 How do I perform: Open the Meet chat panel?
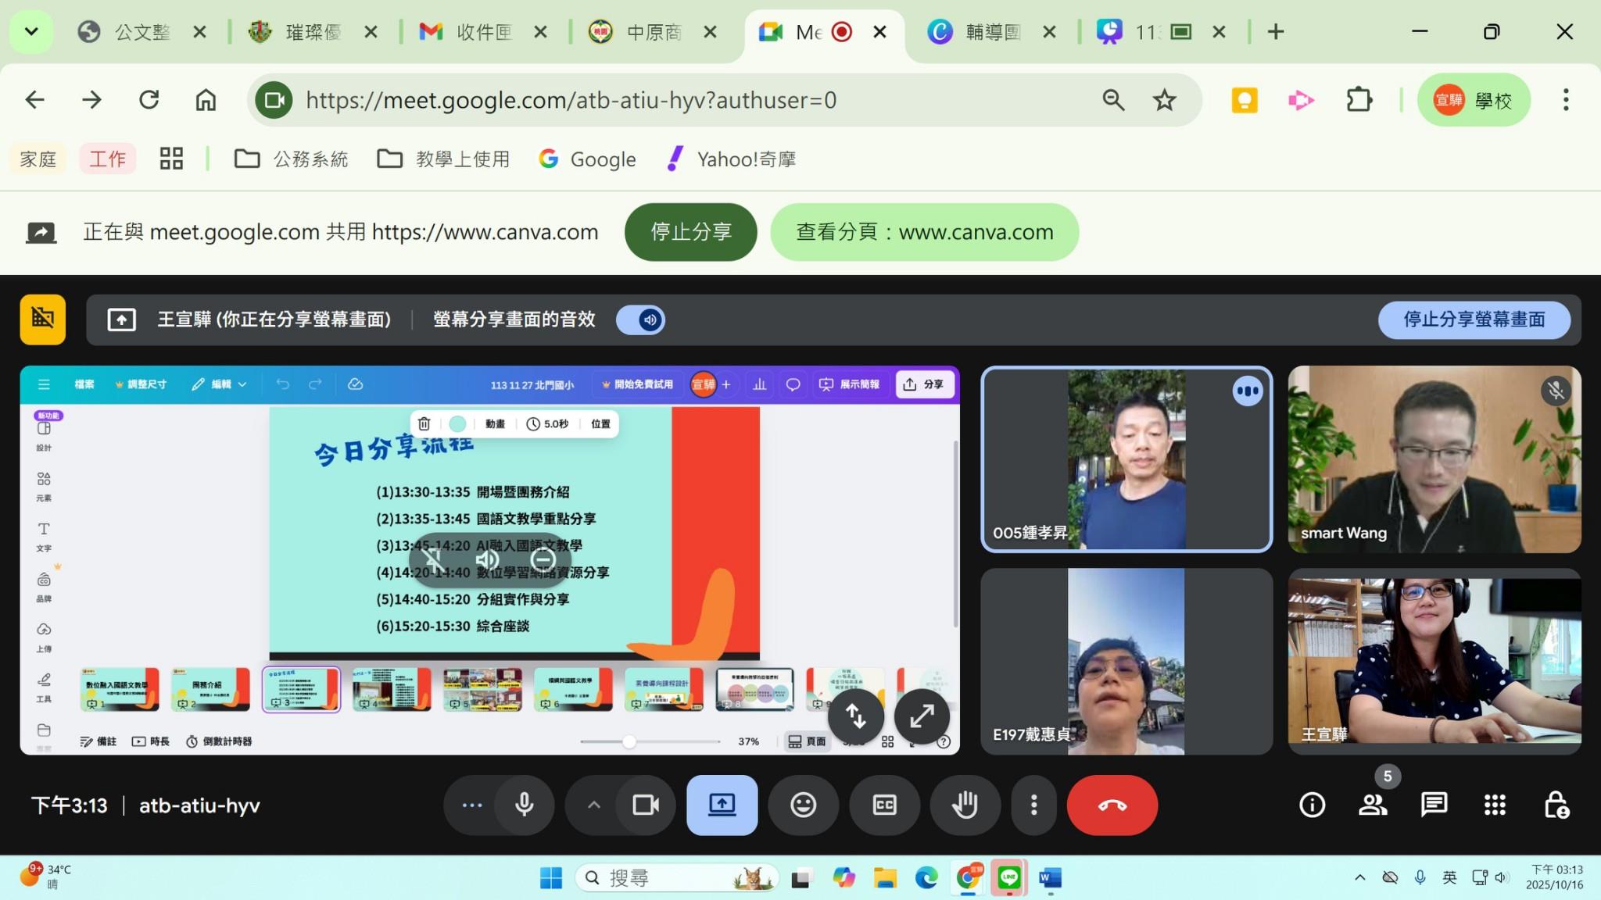[x=1434, y=805]
